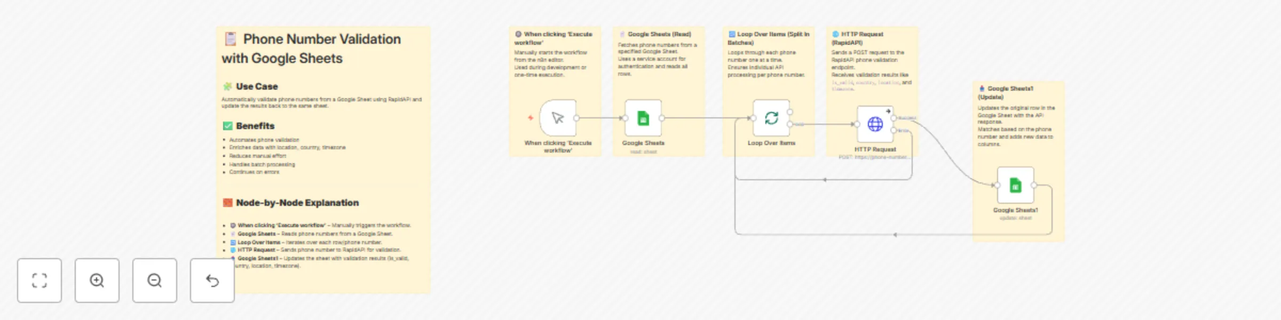
Task: Click the Loop Over Items node input handle
Action: (x=753, y=118)
